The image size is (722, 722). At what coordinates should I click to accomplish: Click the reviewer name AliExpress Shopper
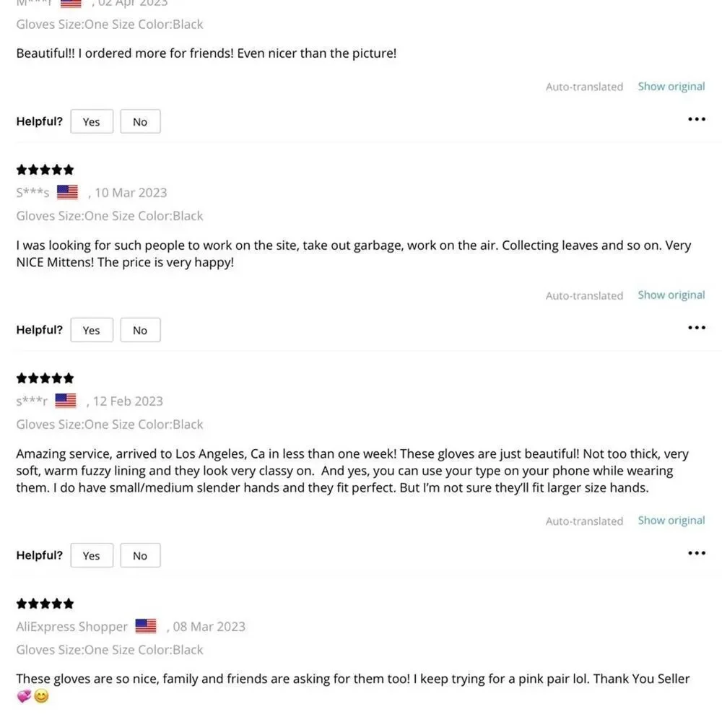click(71, 627)
